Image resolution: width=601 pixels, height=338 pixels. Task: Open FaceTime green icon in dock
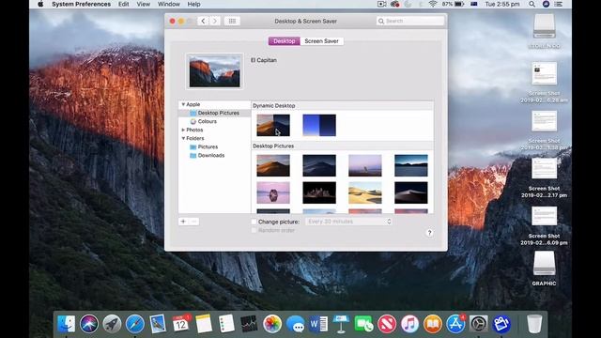(x=363, y=324)
